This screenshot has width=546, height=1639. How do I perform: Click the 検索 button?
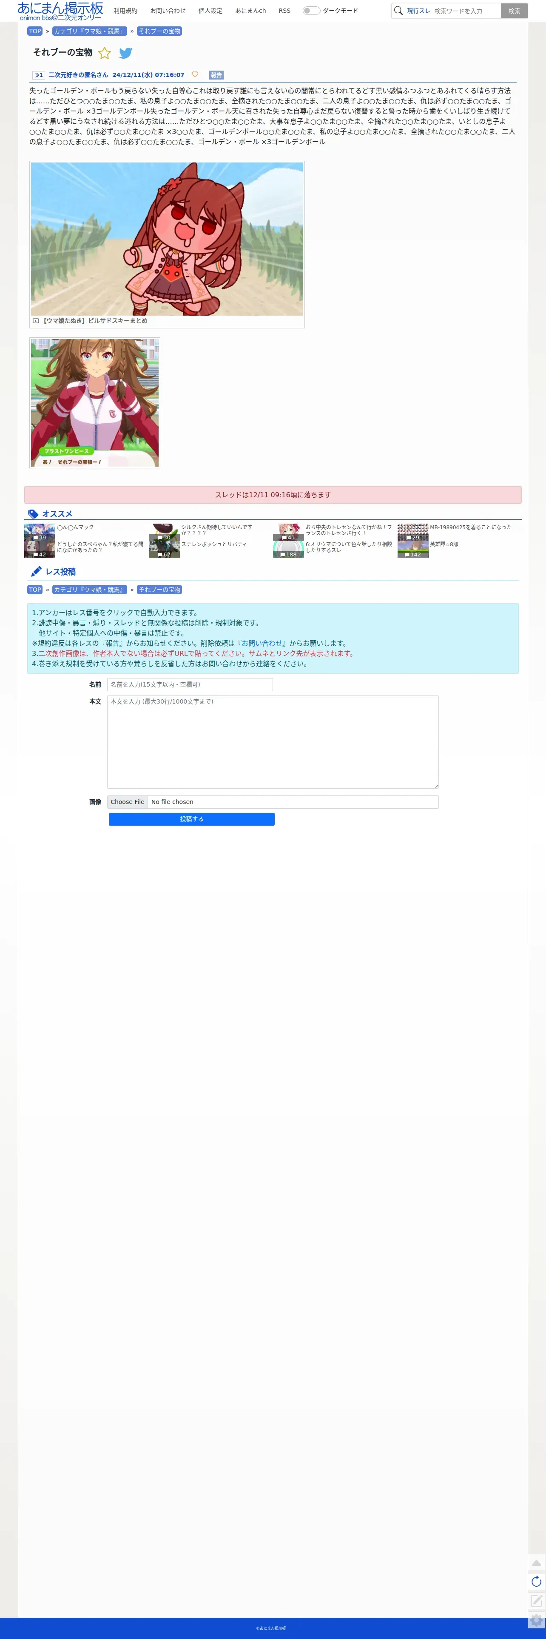514,11
